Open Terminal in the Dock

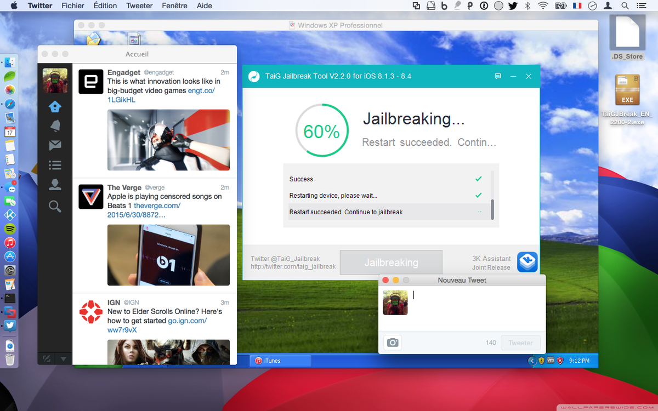[10, 298]
